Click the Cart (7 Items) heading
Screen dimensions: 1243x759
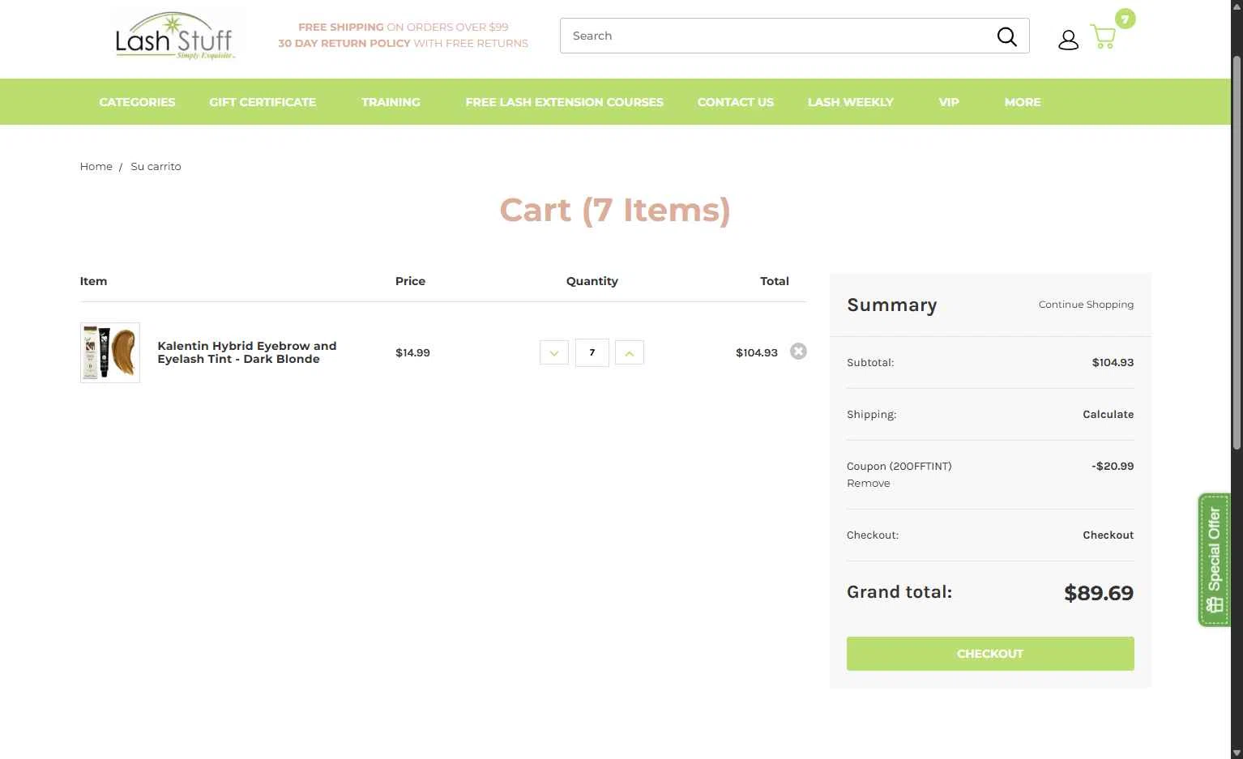615,211
